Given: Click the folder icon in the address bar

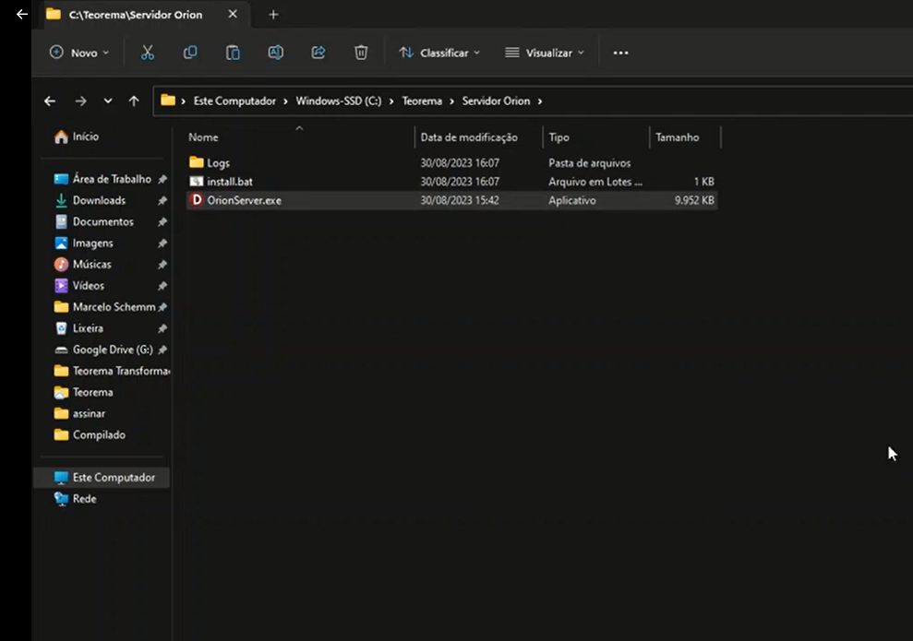Looking at the screenshot, I should click(168, 100).
